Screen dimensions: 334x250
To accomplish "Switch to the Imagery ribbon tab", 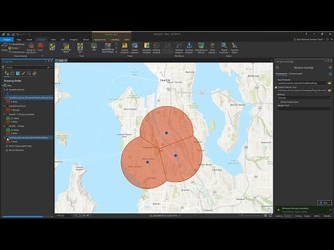I will (74, 40).
